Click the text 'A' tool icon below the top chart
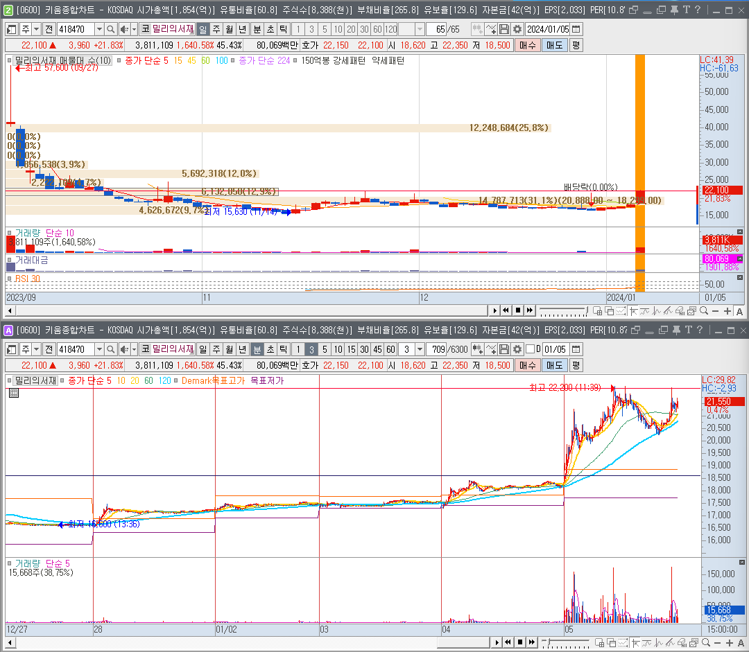The width and height of the screenshot is (749, 652). 739,311
